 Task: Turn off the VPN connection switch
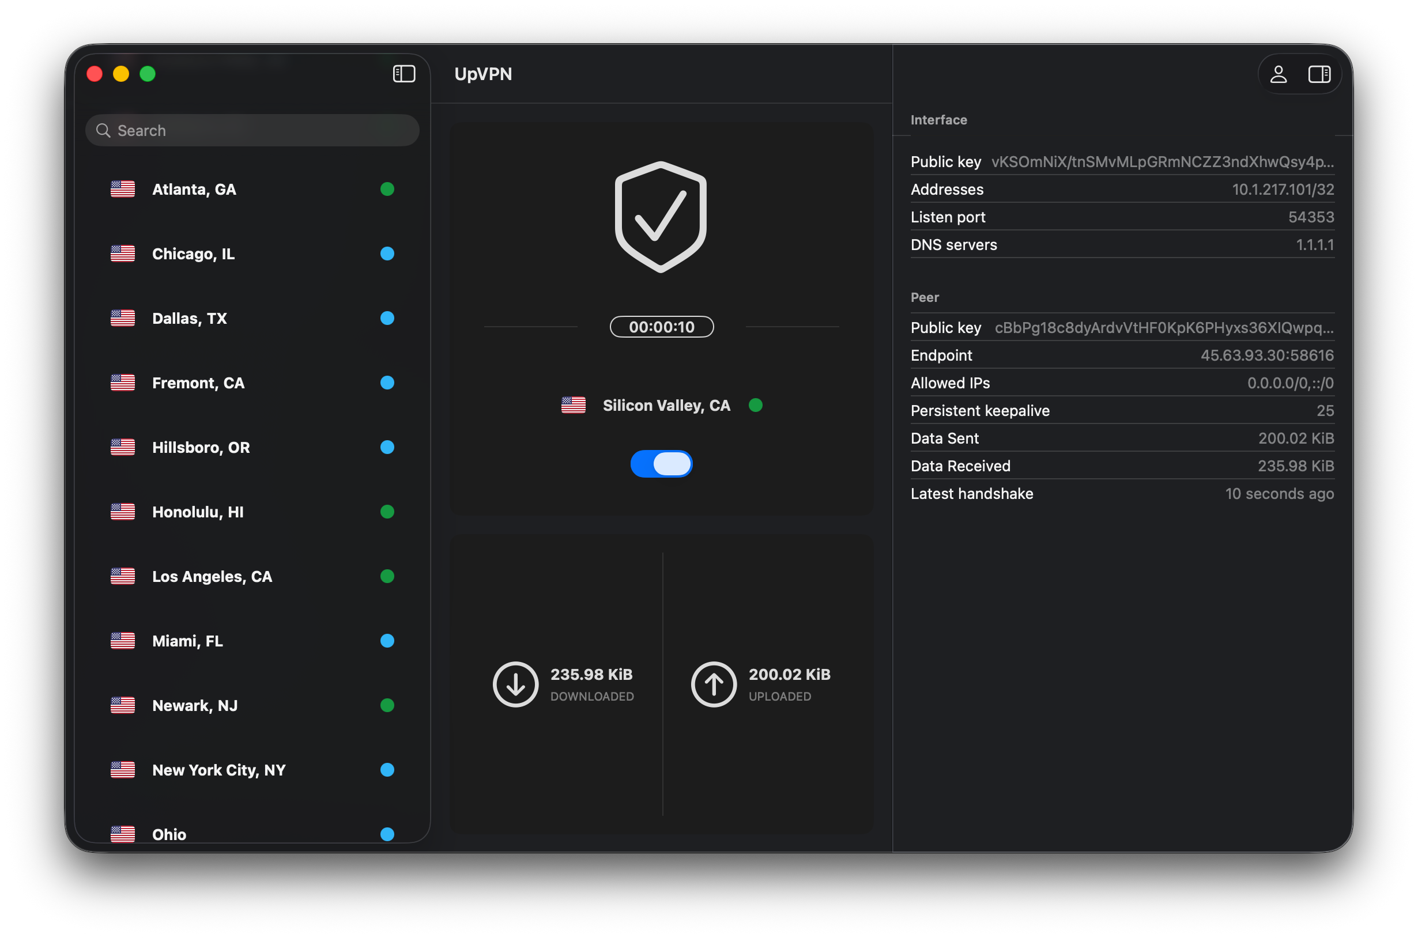661,464
